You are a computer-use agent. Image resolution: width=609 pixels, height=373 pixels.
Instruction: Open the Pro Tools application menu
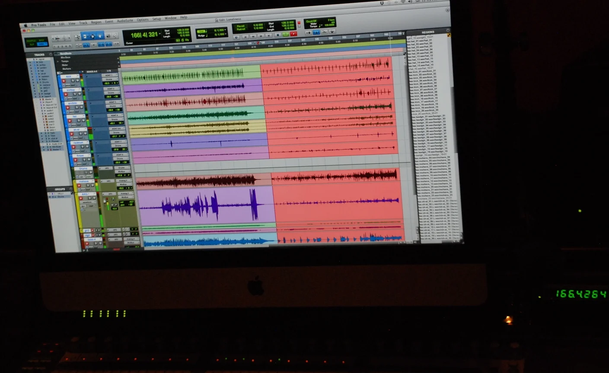[38, 25]
